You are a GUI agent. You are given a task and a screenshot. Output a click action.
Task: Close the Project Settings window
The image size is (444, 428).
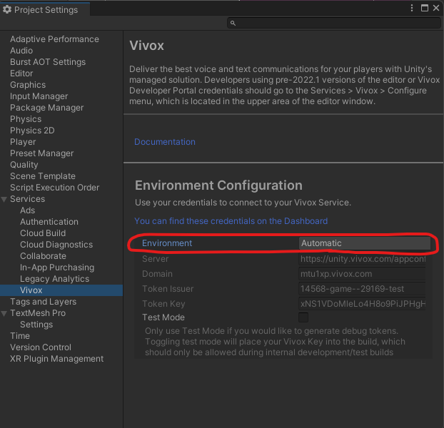click(x=436, y=8)
